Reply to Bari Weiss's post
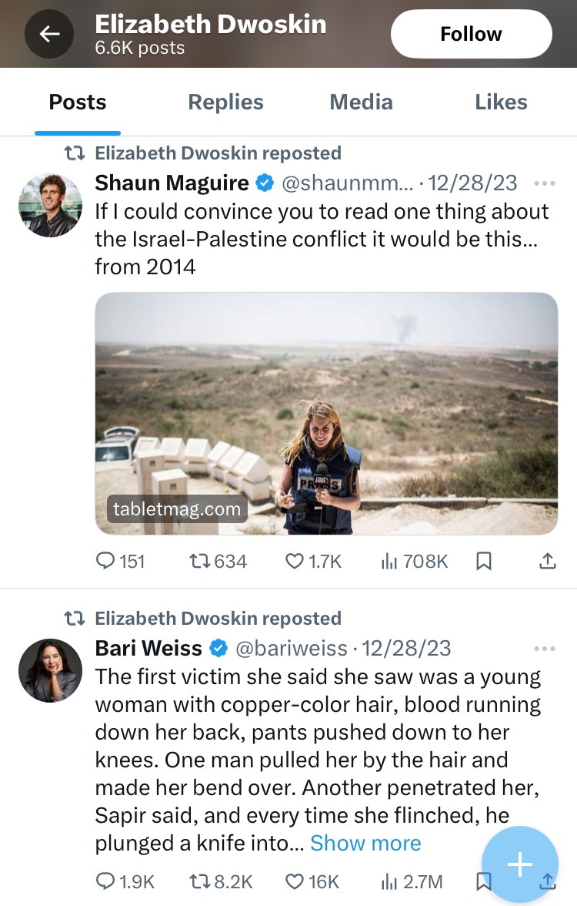This screenshot has width=577, height=906. click(x=105, y=881)
